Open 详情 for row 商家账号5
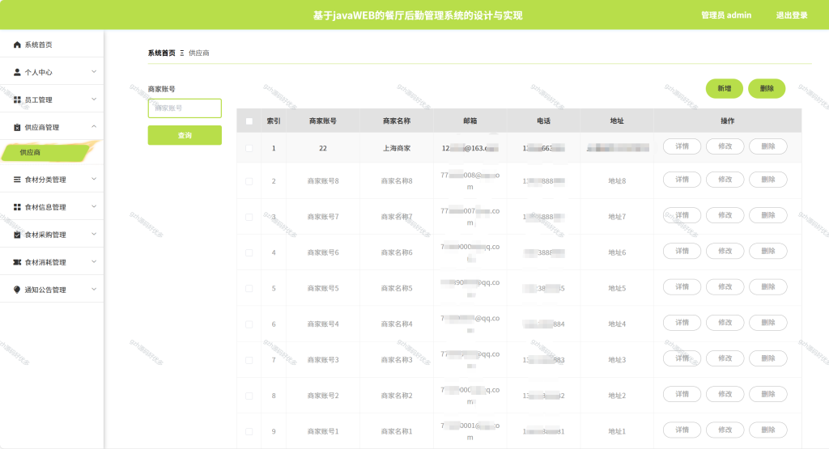Screen dimensions: 829x449 (x=682, y=287)
